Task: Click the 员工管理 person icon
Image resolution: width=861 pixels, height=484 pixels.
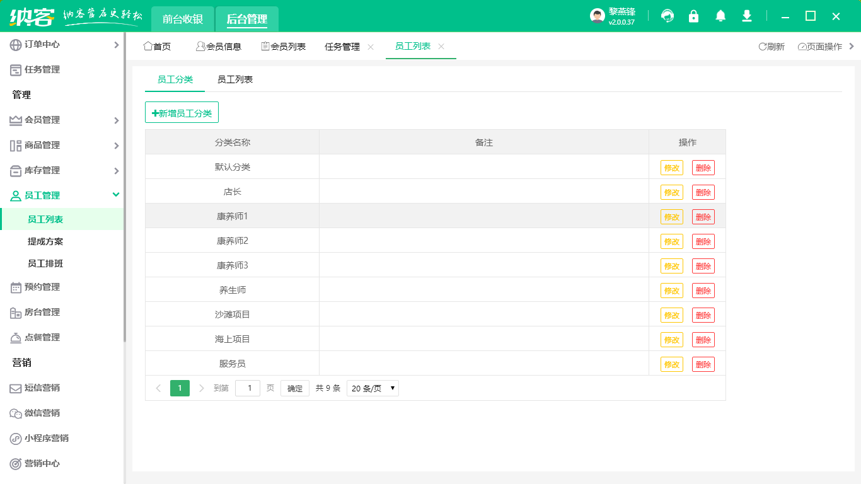Action: click(x=16, y=196)
